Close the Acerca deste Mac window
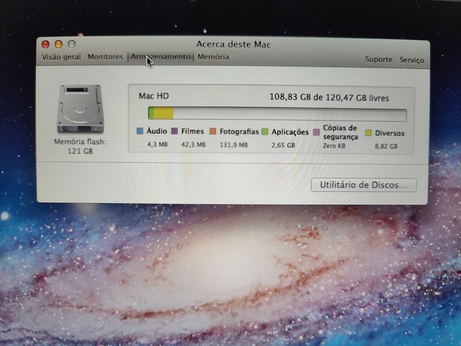Screen dimensions: 461x346 coord(45,44)
